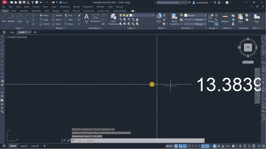Image resolution: width=266 pixels, height=149 pixels.
Task: Create new drawing tab with plus button
Action: coord(35,32)
